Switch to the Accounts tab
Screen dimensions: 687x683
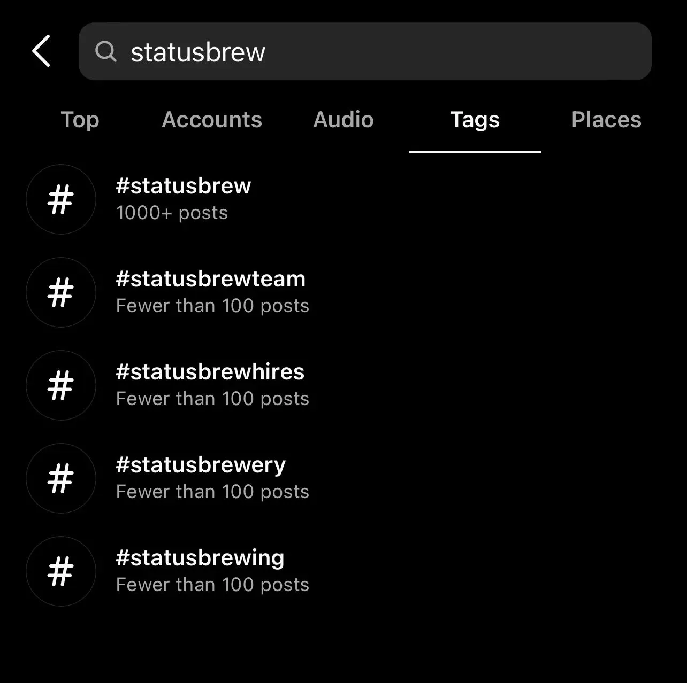pyautogui.click(x=212, y=120)
